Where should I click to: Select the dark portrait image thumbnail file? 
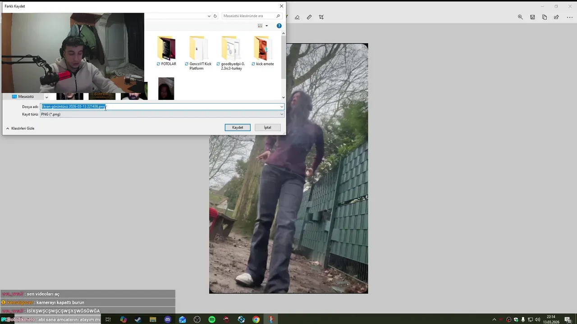click(166, 88)
